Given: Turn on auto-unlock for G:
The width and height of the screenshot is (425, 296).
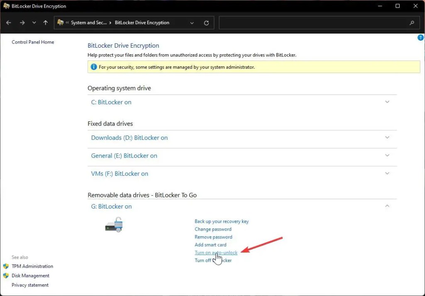Looking at the screenshot, I should tap(216, 252).
